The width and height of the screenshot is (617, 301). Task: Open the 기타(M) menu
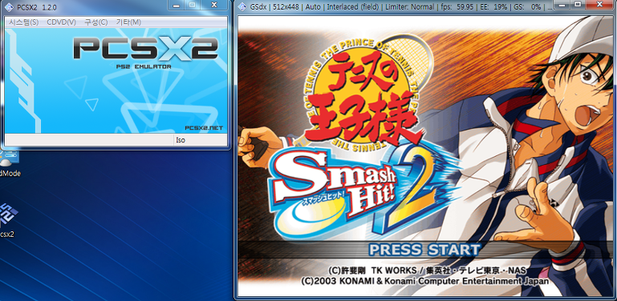point(128,22)
